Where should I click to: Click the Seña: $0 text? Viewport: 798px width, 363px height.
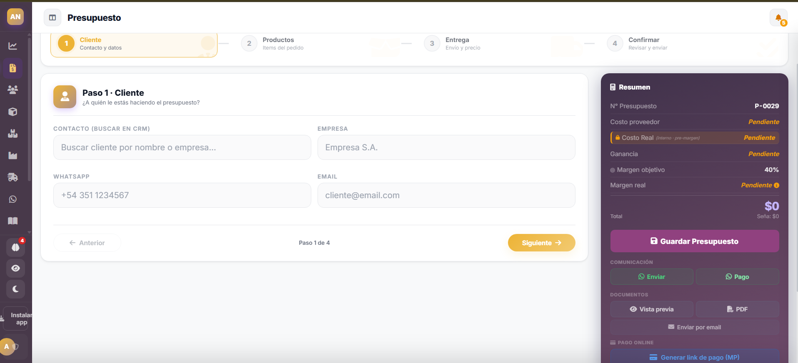click(x=768, y=216)
